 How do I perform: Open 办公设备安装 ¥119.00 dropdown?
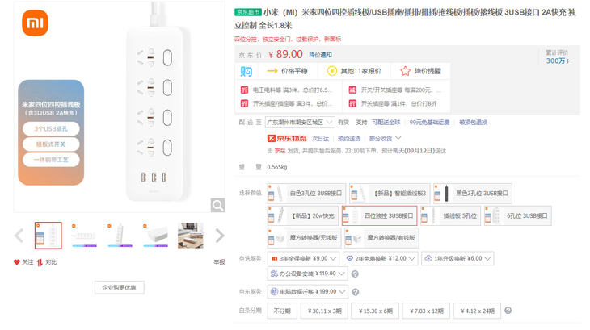click(x=307, y=274)
